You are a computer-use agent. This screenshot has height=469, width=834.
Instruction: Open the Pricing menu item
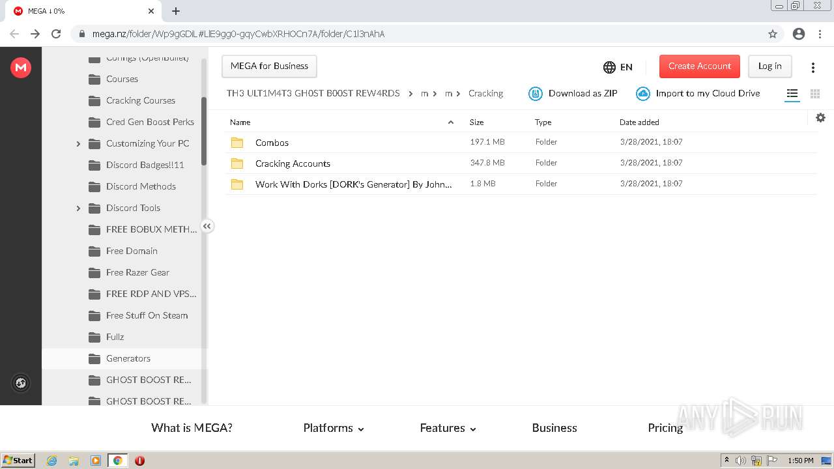(665, 428)
